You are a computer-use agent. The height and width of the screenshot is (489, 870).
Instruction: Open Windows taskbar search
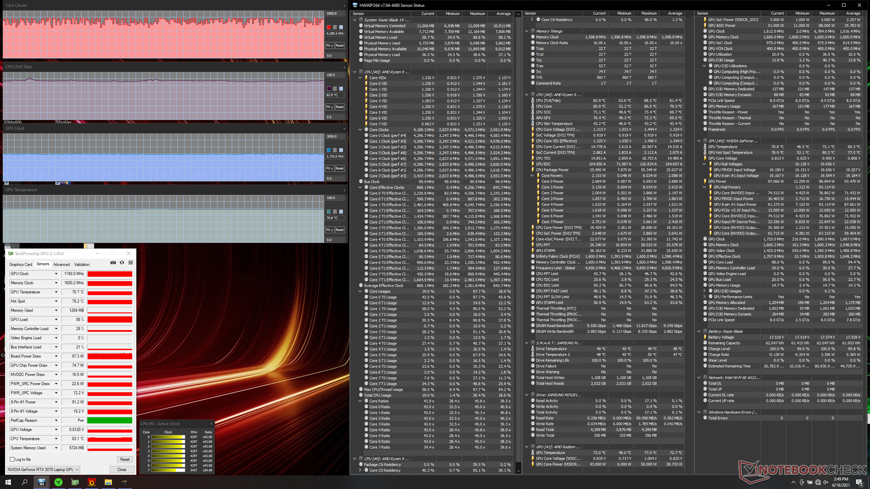tap(24, 482)
